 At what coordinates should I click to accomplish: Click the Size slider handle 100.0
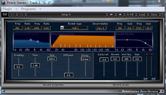coord(52,59)
